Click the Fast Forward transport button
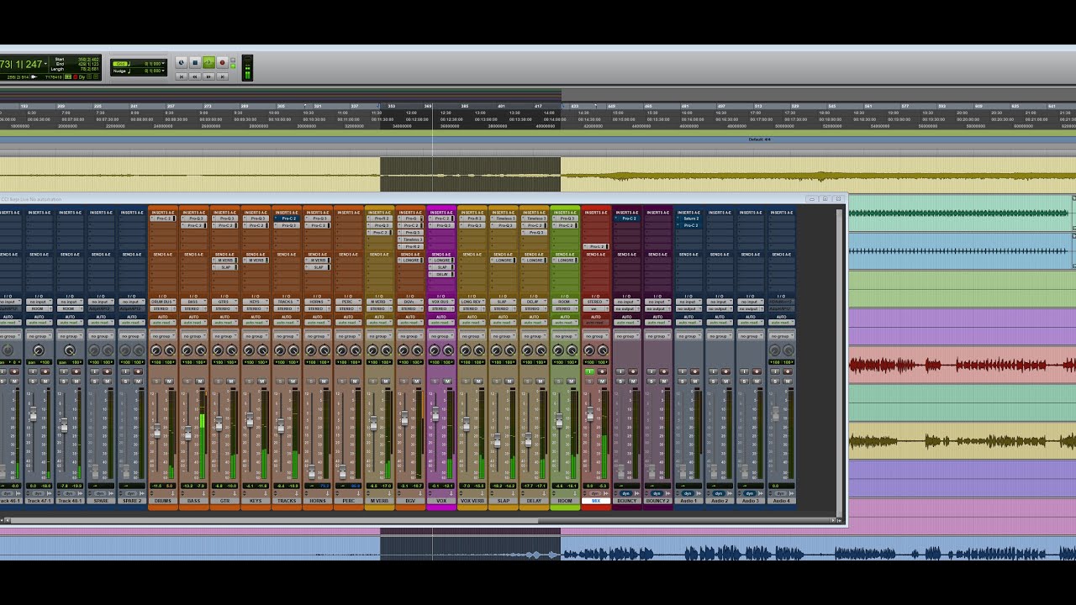 click(208, 76)
